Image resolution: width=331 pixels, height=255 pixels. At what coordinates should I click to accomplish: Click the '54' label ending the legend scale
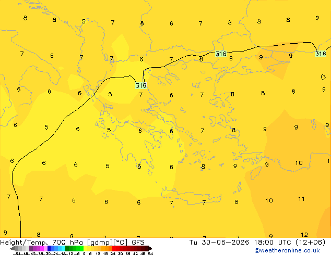point(150,253)
